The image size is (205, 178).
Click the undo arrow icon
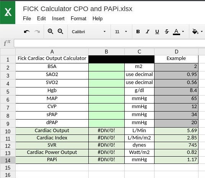tap(27, 32)
